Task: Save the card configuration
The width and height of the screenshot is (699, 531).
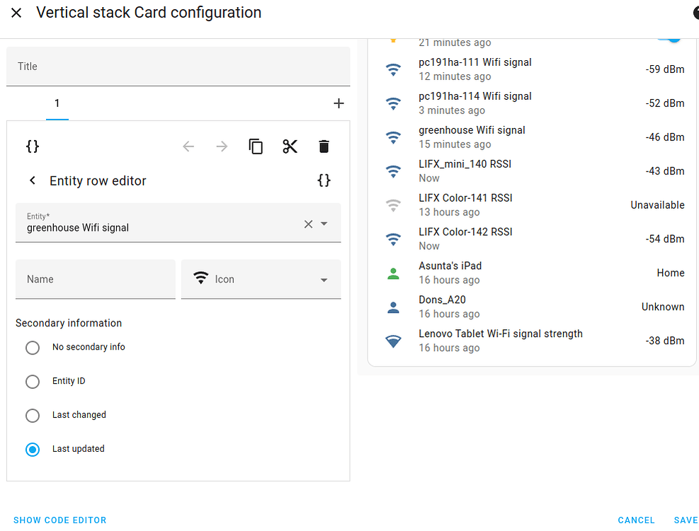Action: point(685,520)
